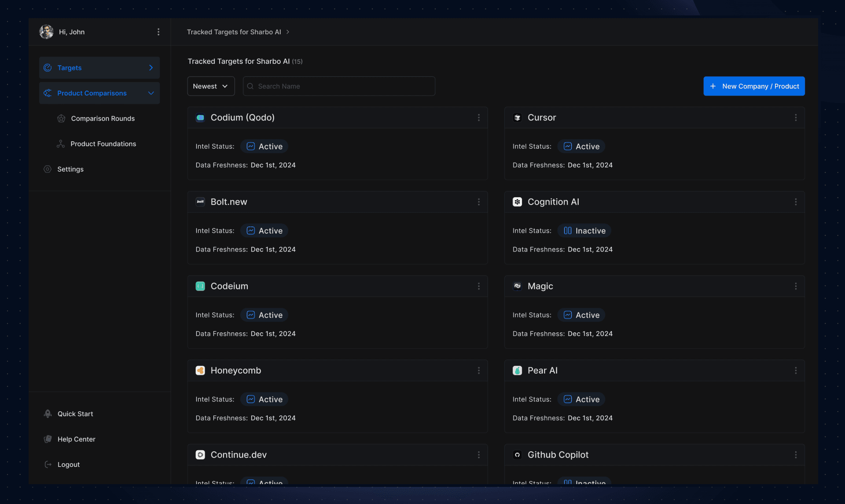Click the Help Center icon
This screenshot has height=504, width=845.
coord(48,439)
